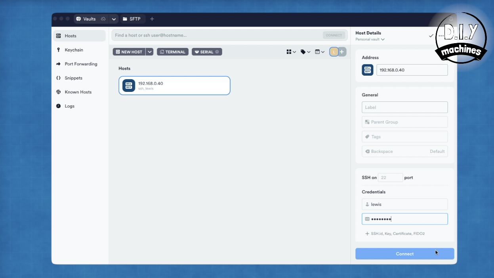
Task: Open TERMINAL from the toolbar
Action: 173,52
